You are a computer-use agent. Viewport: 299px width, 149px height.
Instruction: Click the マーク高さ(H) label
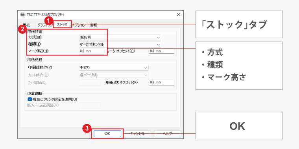coord(38,51)
